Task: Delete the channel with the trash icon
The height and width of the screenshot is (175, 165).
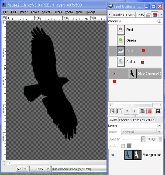Action: coord(158,111)
